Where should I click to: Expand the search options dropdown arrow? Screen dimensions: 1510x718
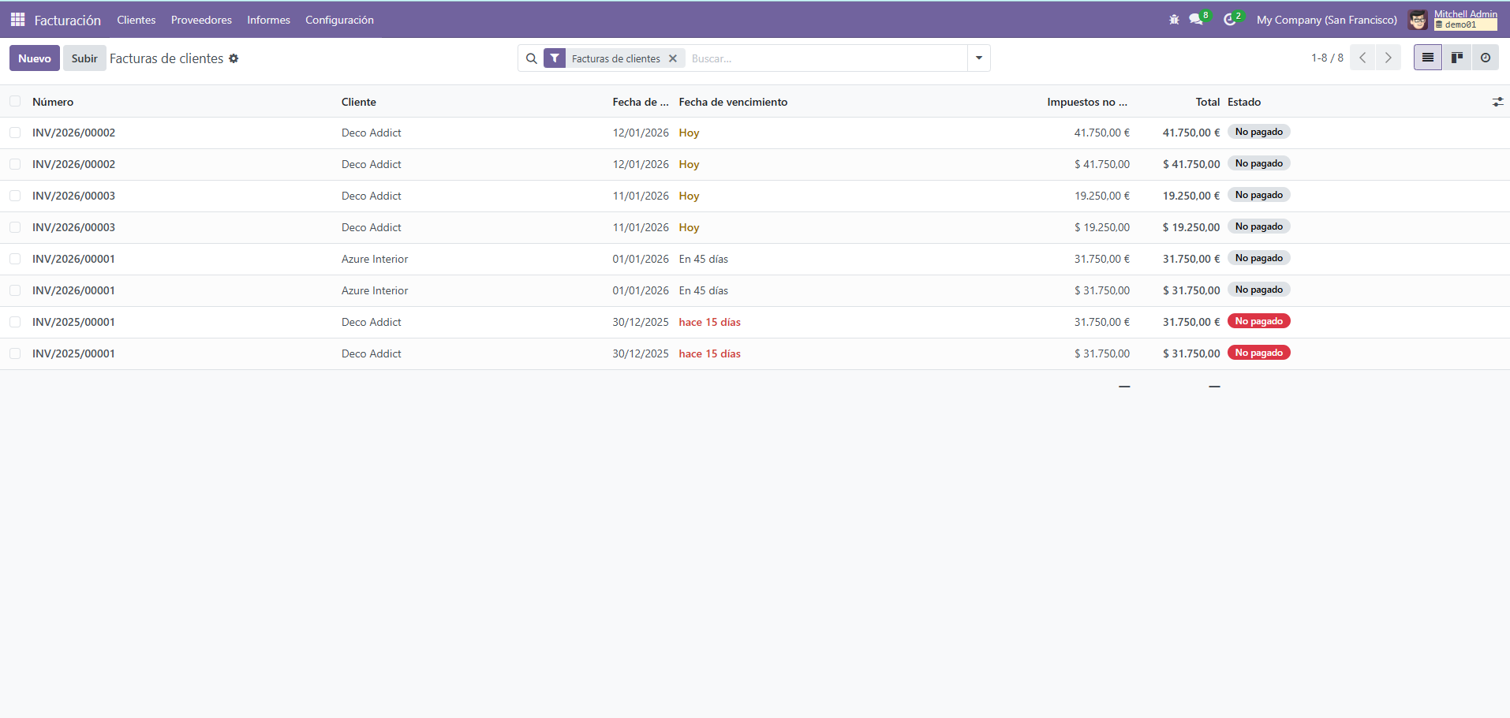coord(979,58)
